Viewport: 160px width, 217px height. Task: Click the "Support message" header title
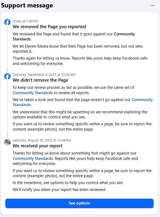(x=27, y=5)
